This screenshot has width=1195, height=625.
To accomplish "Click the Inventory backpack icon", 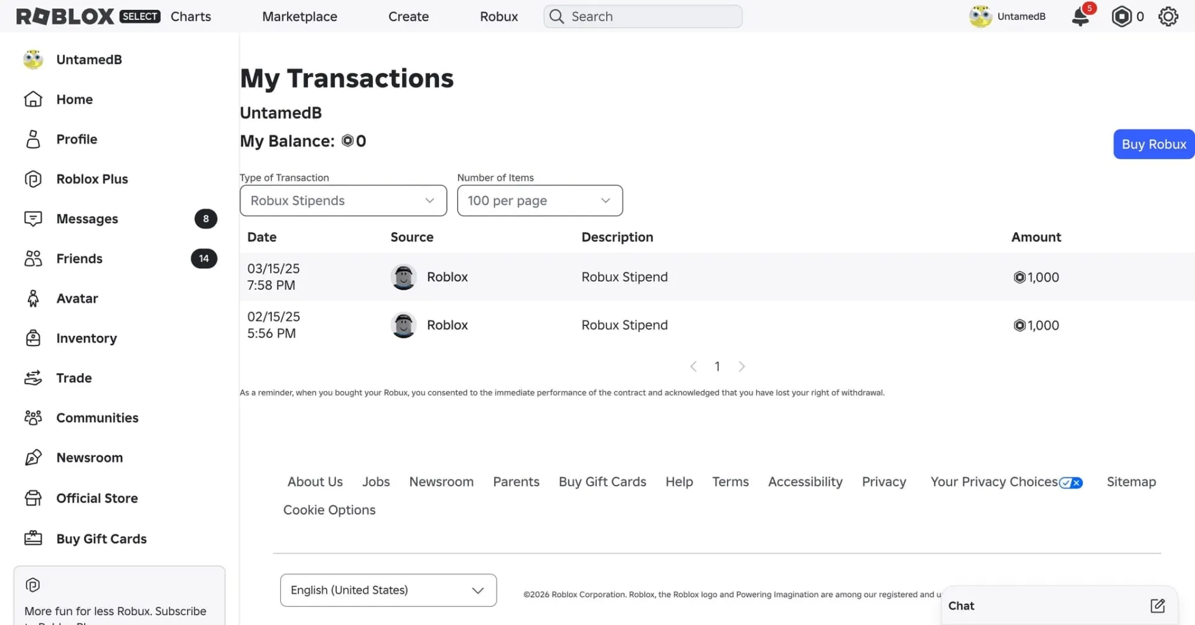I will (33, 338).
